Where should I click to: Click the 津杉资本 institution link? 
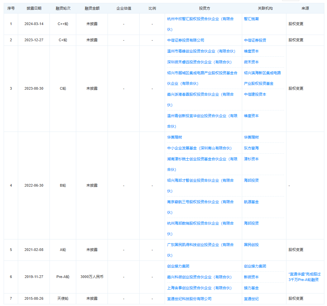(x=251, y=159)
